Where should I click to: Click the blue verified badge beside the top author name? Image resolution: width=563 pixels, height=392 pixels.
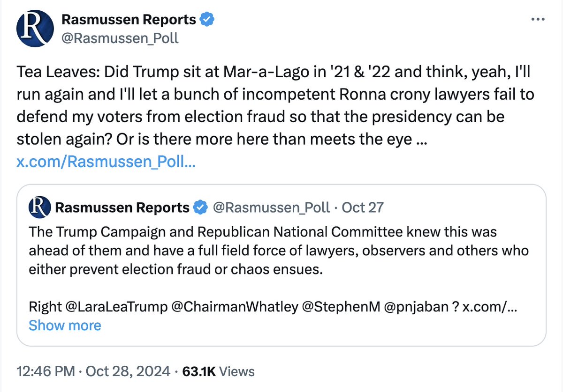207,20
